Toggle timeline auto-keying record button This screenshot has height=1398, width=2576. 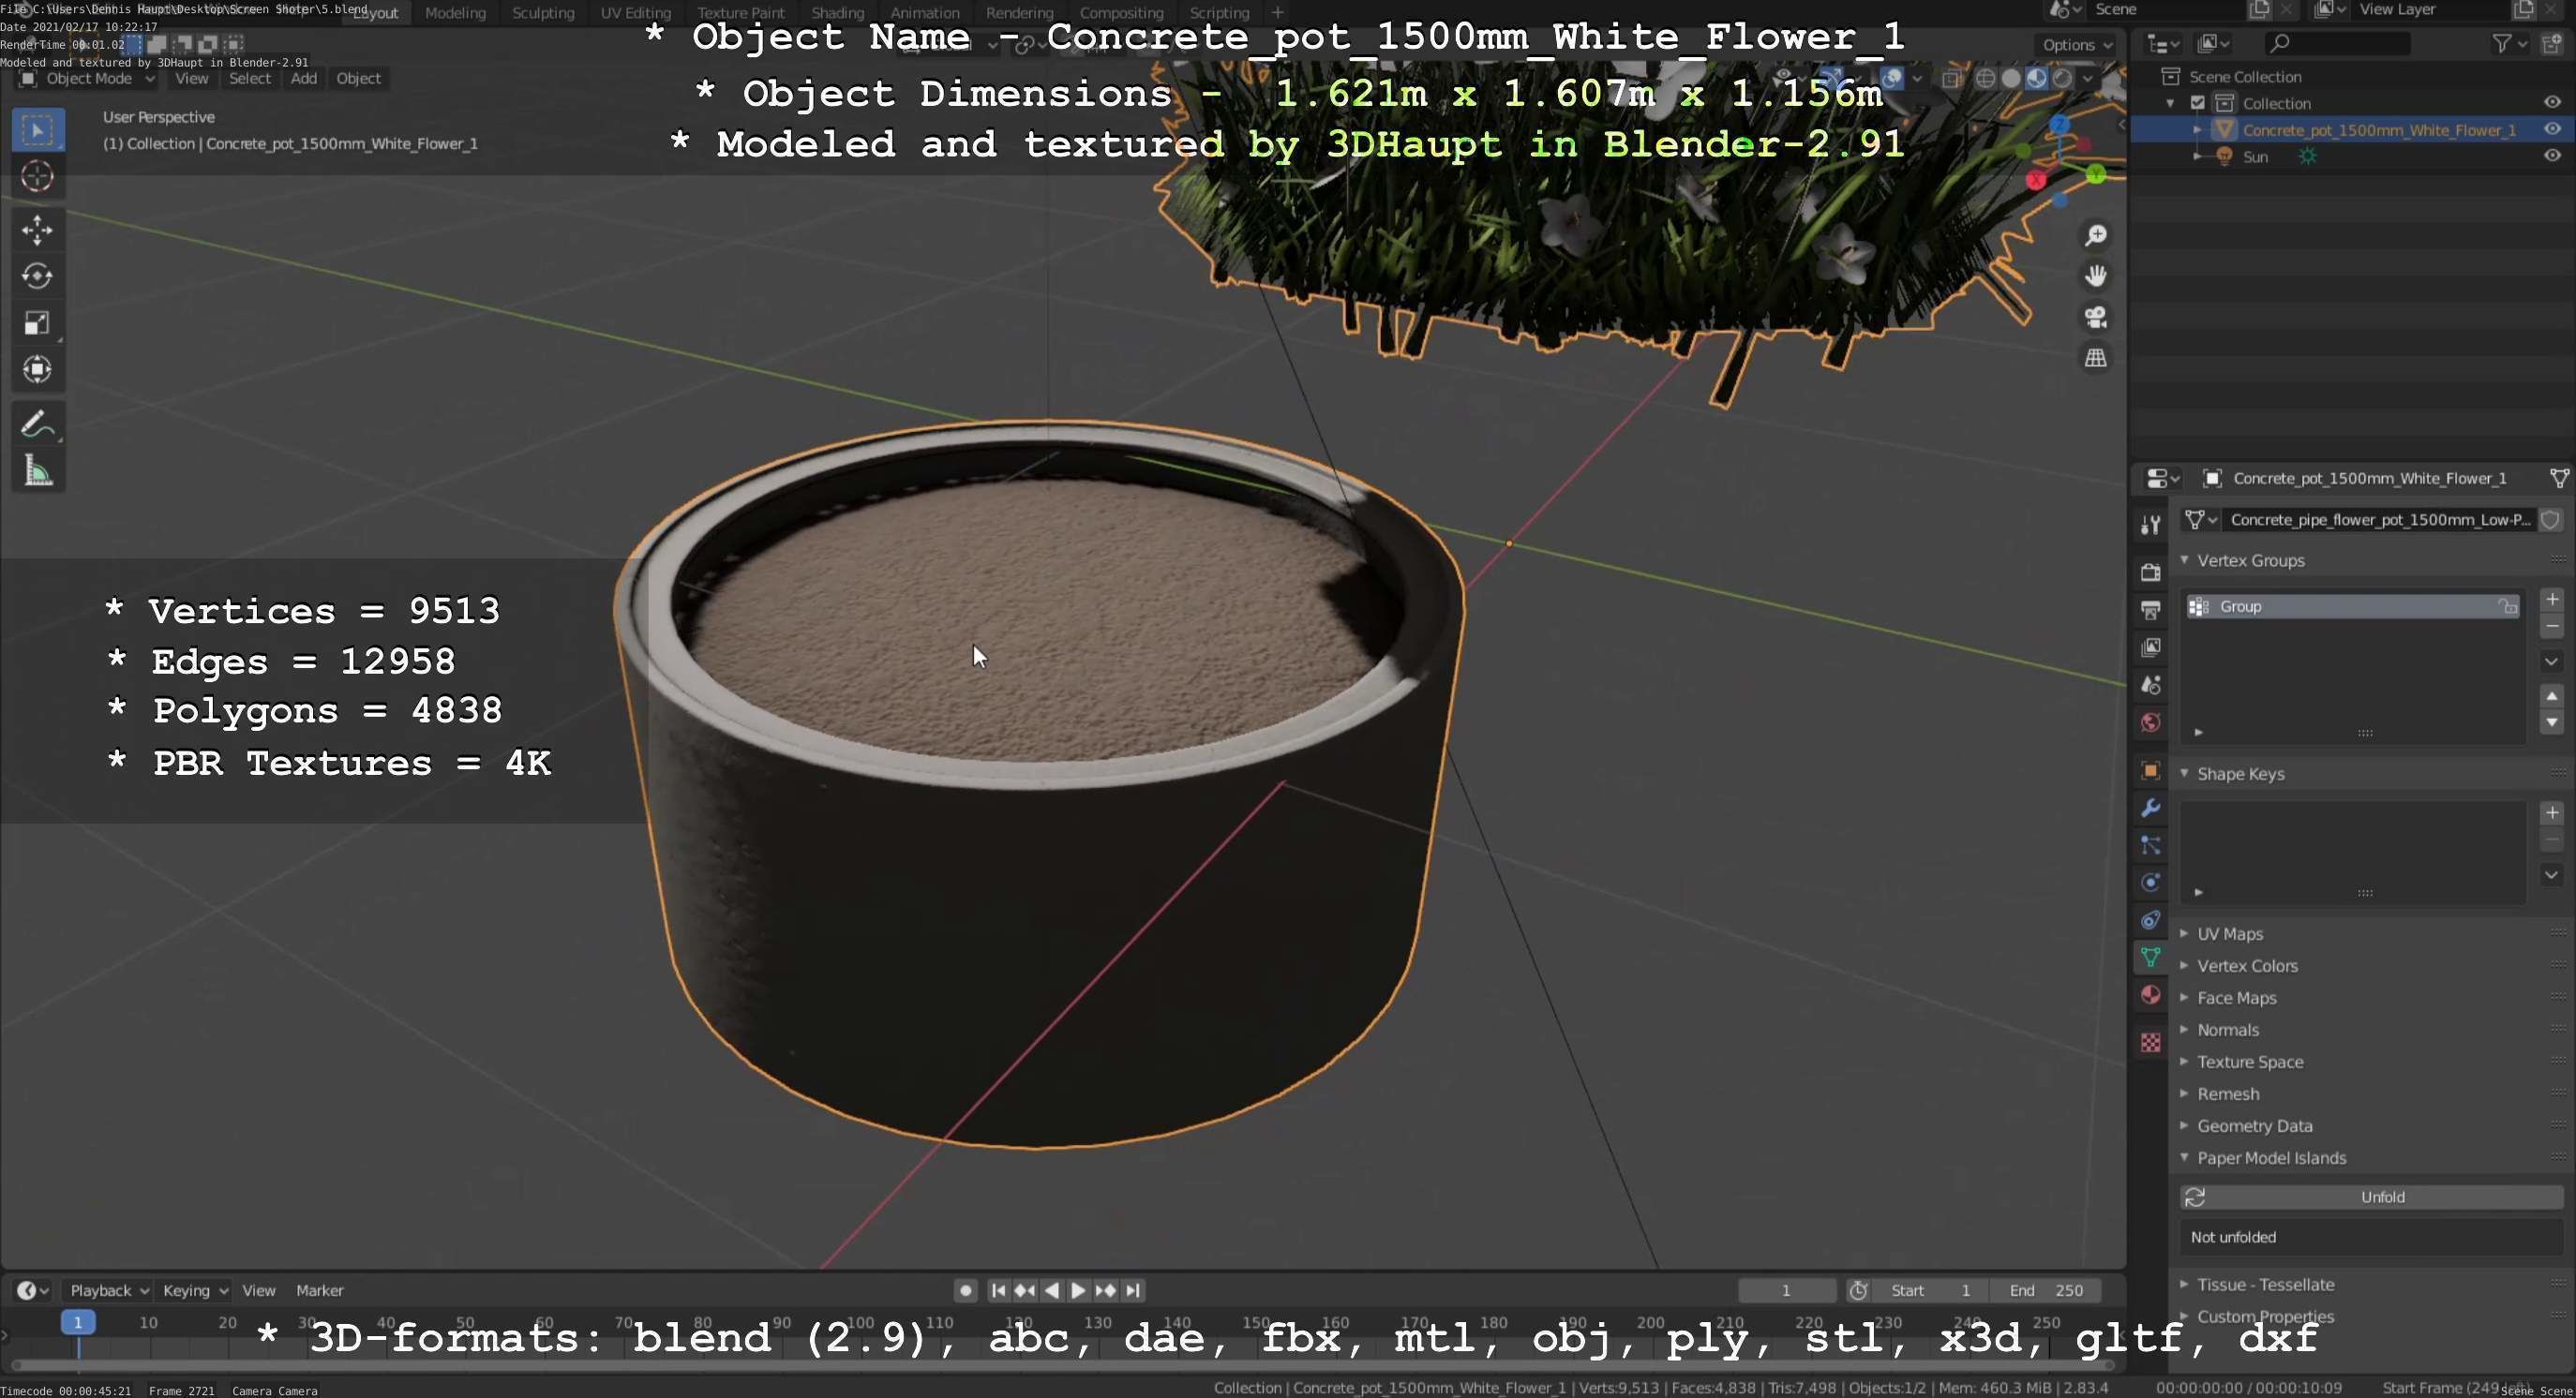(965, 1290)
